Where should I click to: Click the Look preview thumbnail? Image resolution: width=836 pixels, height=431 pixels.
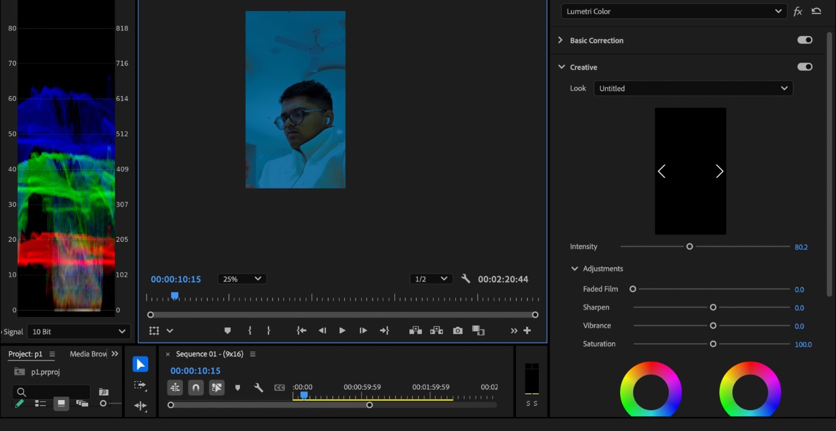pos(691,171)
